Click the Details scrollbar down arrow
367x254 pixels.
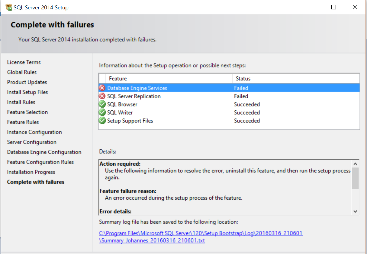click(355, 211)
